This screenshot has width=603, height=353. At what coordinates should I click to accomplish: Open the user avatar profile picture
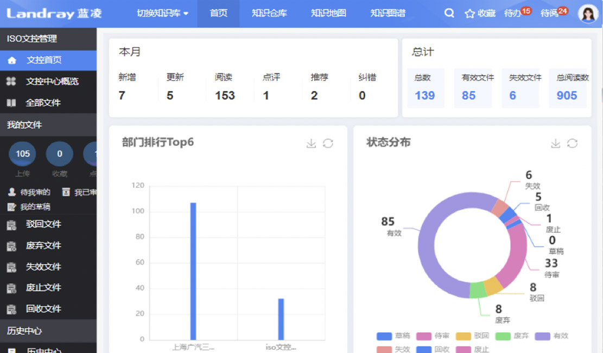pyautogui.click(x=588, y=14)
